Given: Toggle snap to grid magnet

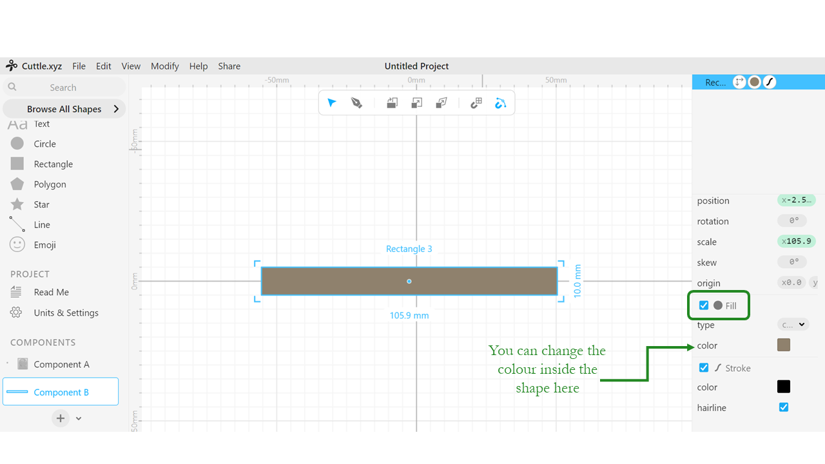Looking at the screenshot, I should tap(476, 103).
